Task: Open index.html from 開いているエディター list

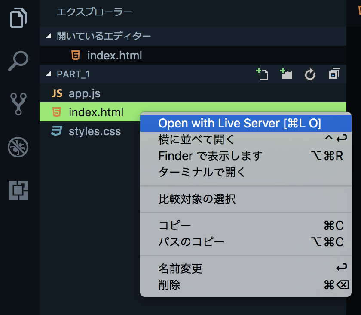Action: (x=114, y=55)
